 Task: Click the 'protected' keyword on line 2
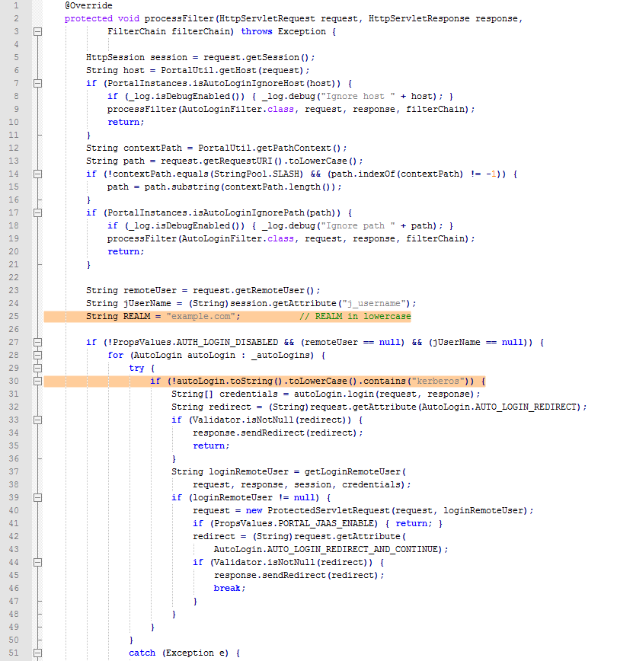point(88,18)
